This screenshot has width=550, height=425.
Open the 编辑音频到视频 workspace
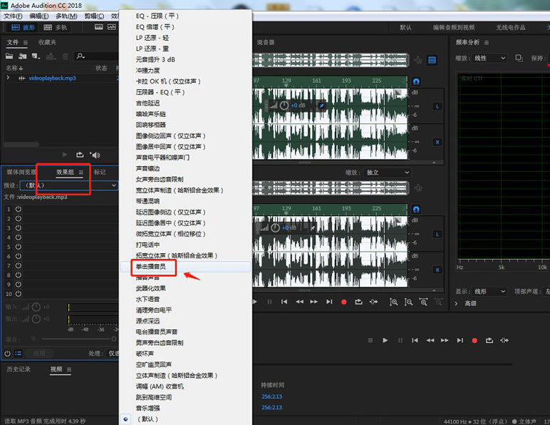[x=454, y=28]
